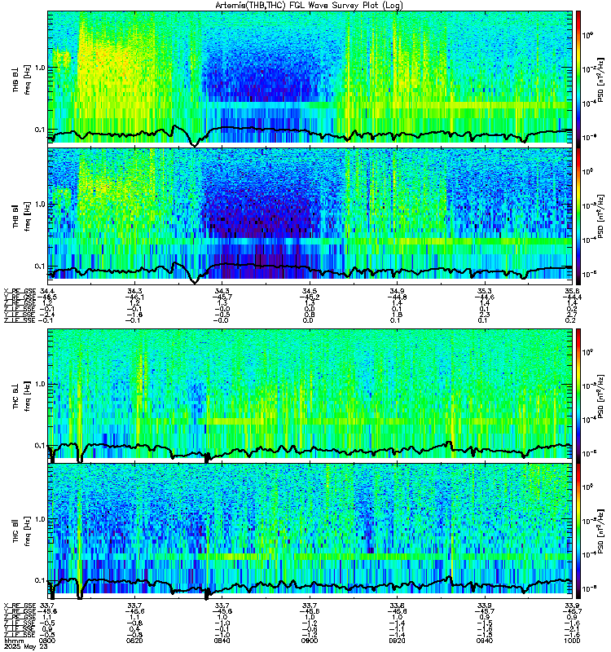The width and height of the screenshot is (611, 652).
Task: Click the color bar beside THC B-parallel panel
Action: click(578, 531)
